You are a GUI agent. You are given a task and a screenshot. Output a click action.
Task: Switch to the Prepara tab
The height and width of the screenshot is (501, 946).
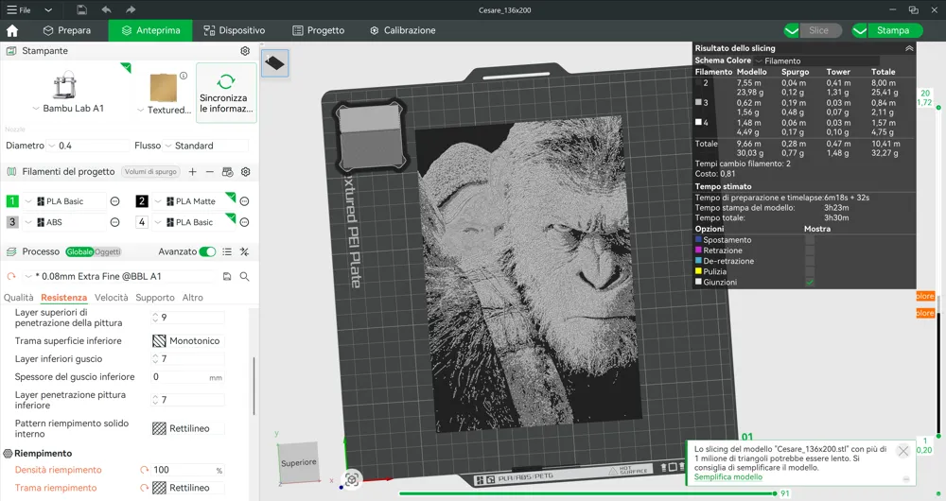click(67, 30)
